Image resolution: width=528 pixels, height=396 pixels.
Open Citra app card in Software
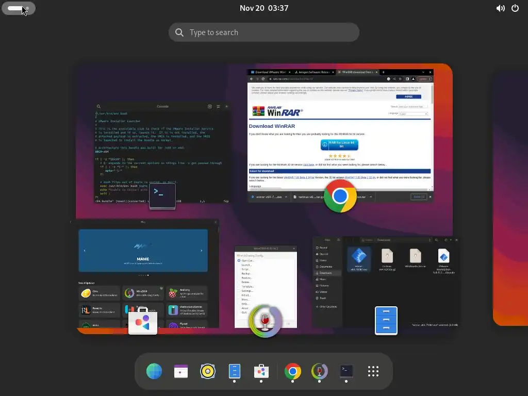click(x=99, y=293)
